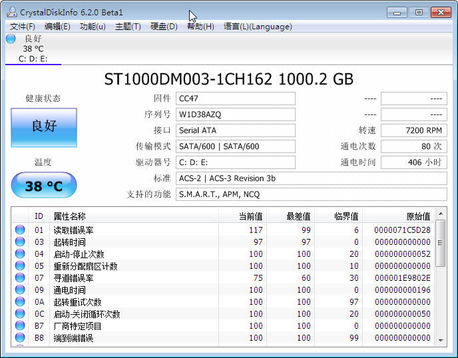Click the 原始值 column header
Screen dimensions: 458x358
tap(398, 216)
